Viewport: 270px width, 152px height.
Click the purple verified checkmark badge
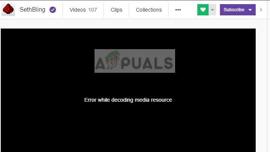click(53, 10)
